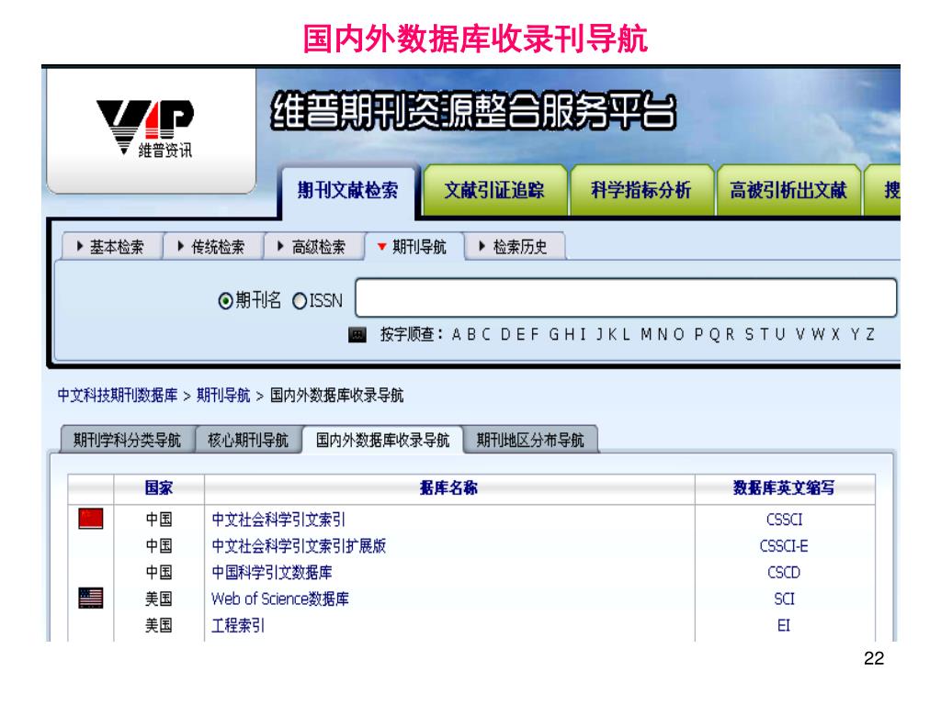
Task: Click the 国家 column header
Action: pos(159,488)
